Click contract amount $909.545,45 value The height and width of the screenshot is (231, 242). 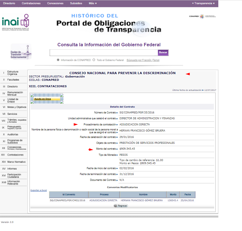(127, 149)
